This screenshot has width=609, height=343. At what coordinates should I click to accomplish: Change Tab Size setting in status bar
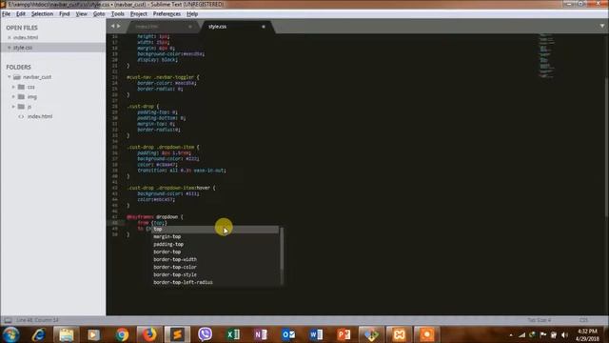point(540,320)
